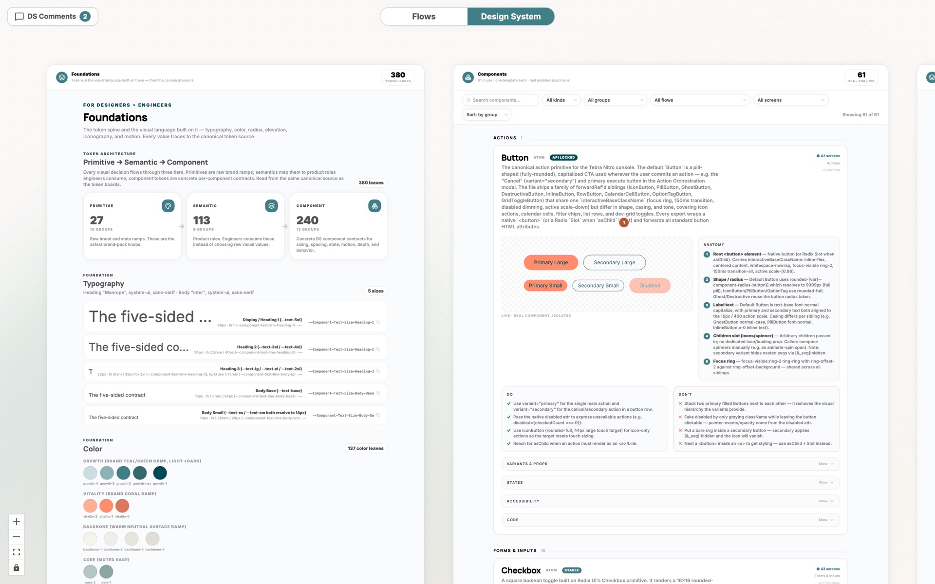This screenshot has width=935, height=584.
Task: Click the palette icon on Primitive card
Action: click(168, 206)
